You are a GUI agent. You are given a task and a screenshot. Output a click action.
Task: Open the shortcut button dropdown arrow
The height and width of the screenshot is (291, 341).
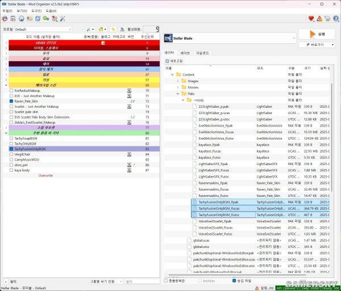coord(332,45)
